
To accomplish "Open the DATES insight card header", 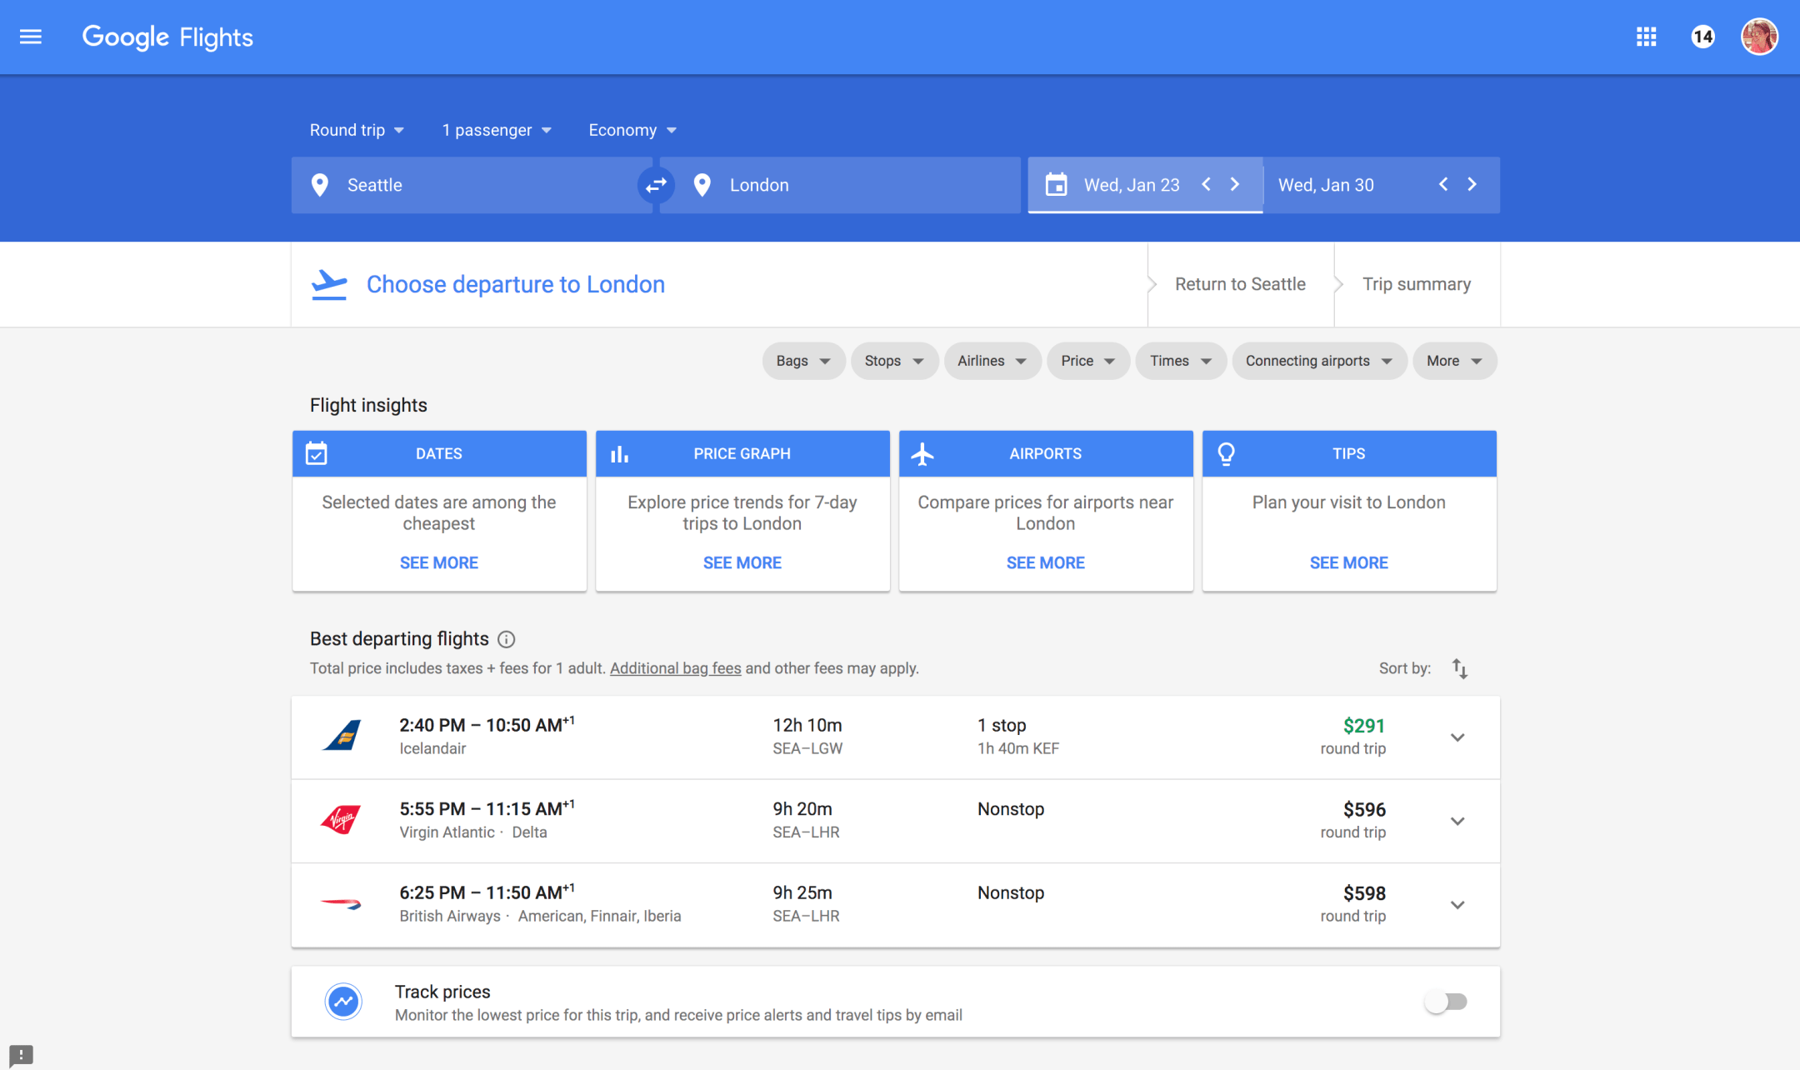I will point(439,453).
